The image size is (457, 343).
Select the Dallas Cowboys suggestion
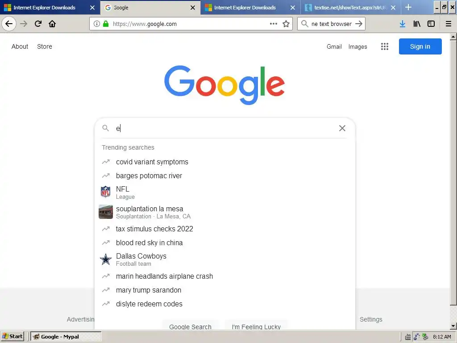pos(225,259)
